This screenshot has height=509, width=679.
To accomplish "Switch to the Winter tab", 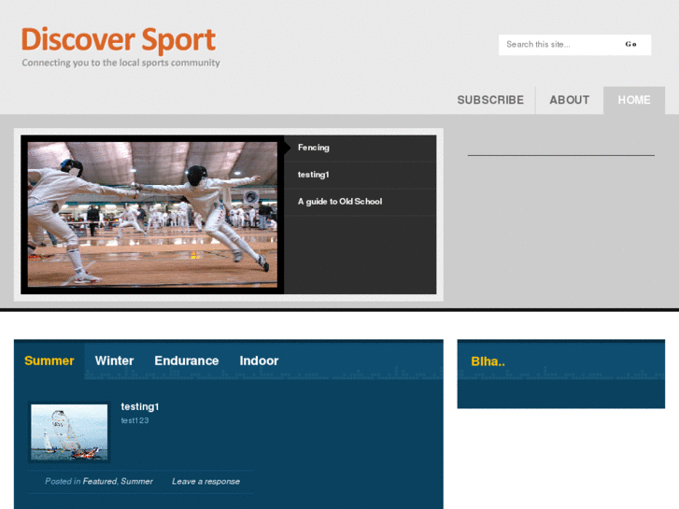I will (x=114, y=361).
